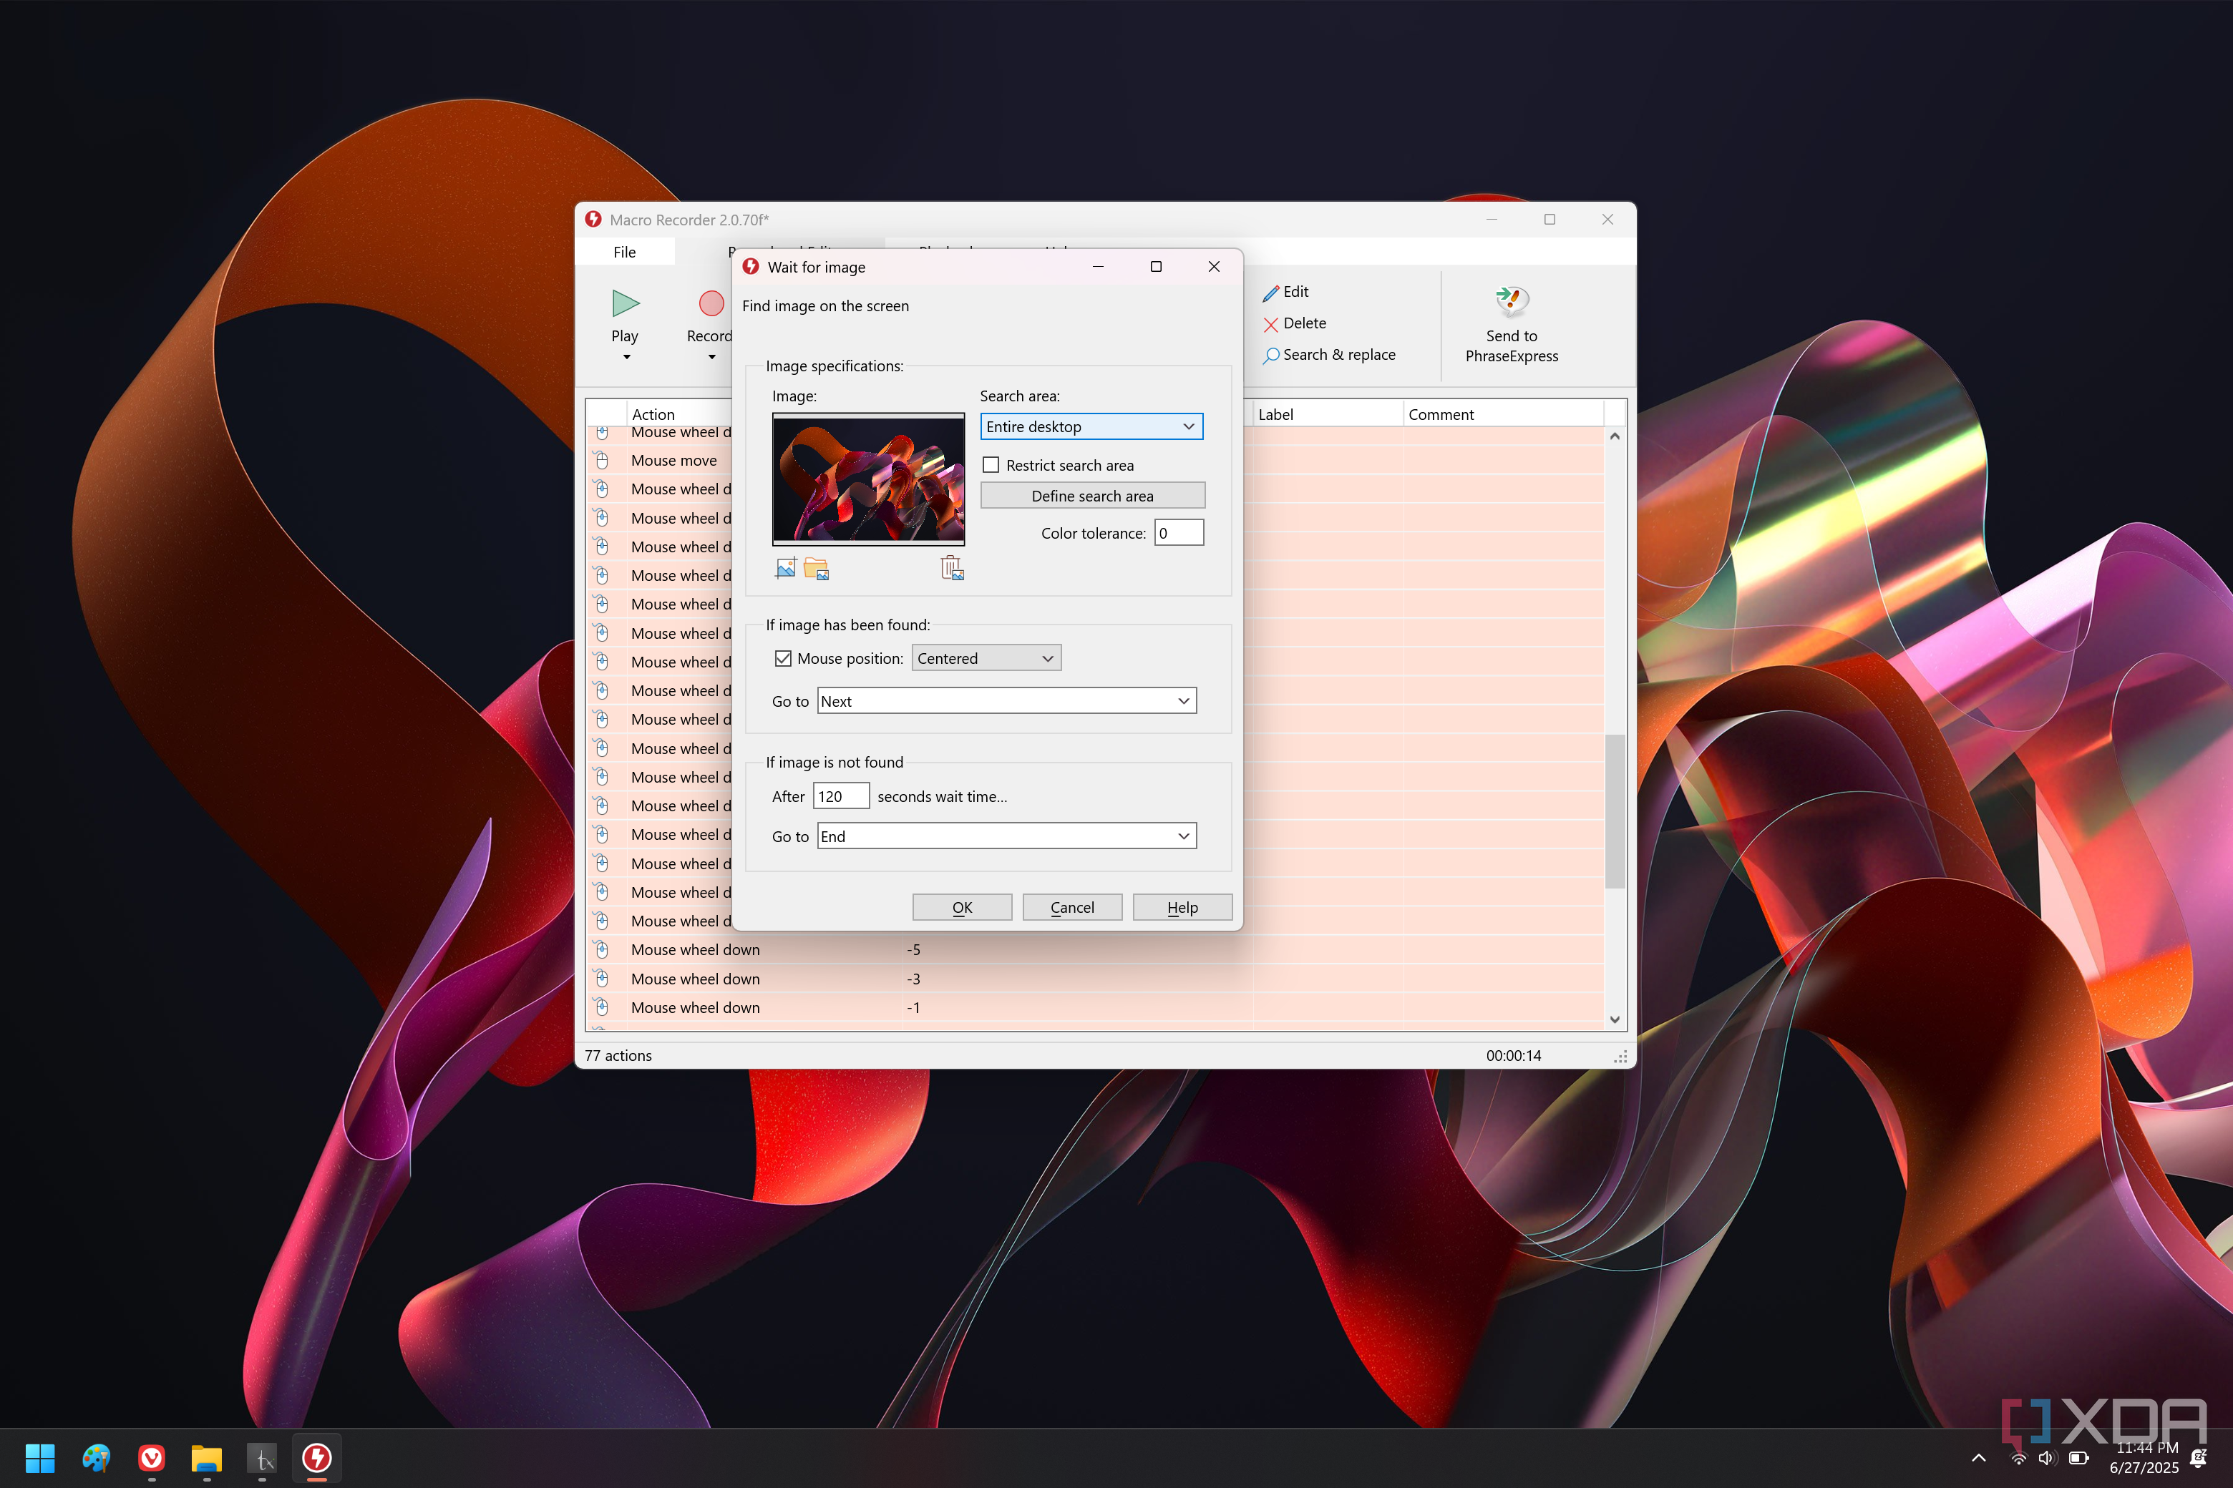Screen dimensions: 2233x1488
Task: Open the Vivaldi browser from taskbar
Action: 152,1458
